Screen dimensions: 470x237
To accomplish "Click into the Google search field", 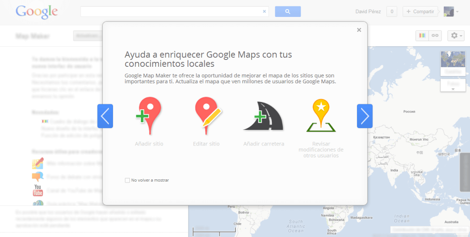I will coord(174,11).
